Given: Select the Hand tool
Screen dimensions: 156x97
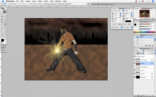Looking at the screenshot, I should 2,37.
